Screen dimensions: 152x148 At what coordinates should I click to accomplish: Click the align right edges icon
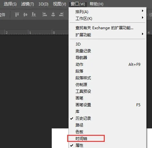point(61,14)
